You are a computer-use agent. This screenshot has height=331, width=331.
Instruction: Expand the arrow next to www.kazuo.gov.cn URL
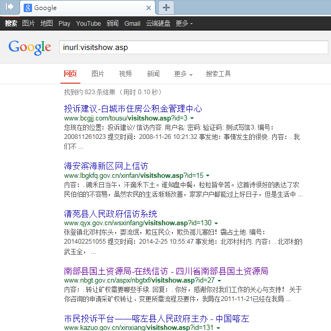pos(218,328)
